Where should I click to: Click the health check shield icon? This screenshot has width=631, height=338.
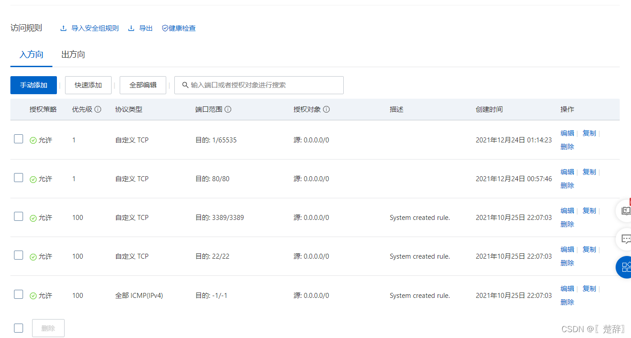tap(165, 28)
